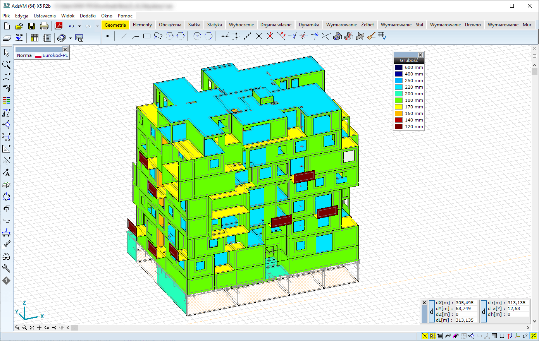Viewport: 539px width, 341px height.
Task: Open the Dodatki menu
Action: coord(88,16)
